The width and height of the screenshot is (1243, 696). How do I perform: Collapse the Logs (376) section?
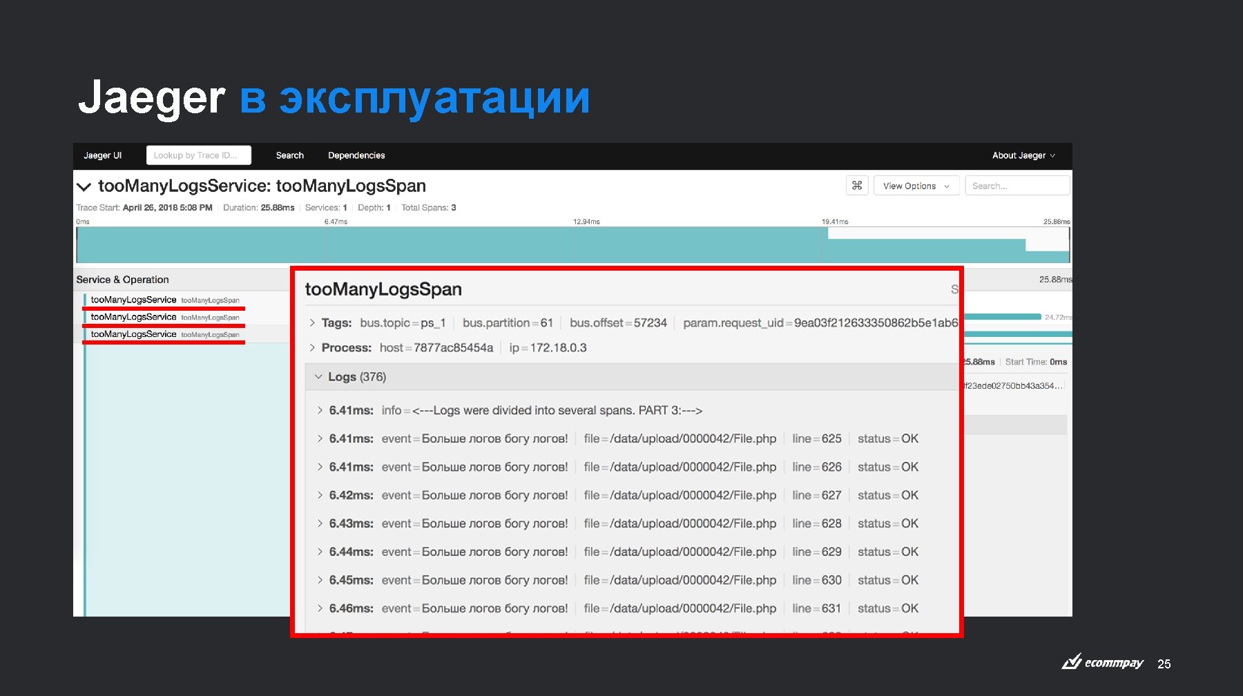pyautogui.click(x=318, y=377)
